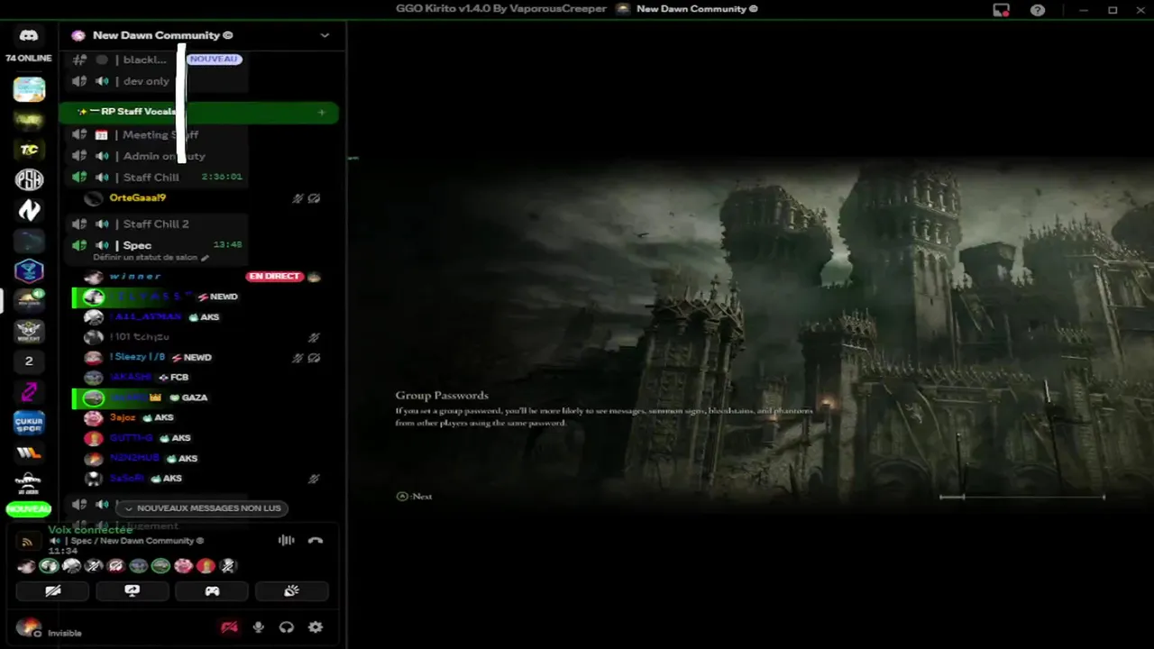This screenshot has height=649, width=1154.
Task: Jump to new mentions via green NOUVEAU pill
Action: click(29, 509)
